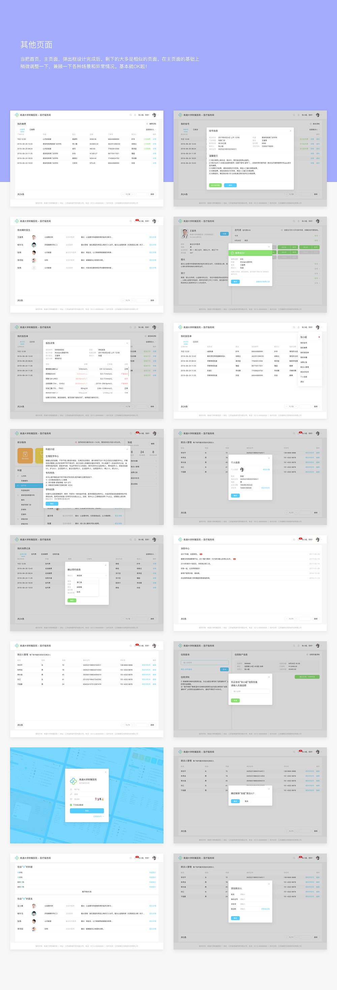Toggle 下次自动登录 checkbox
Image resolution: width=337 pixels, height=990 pixels.
coord(71,805)
